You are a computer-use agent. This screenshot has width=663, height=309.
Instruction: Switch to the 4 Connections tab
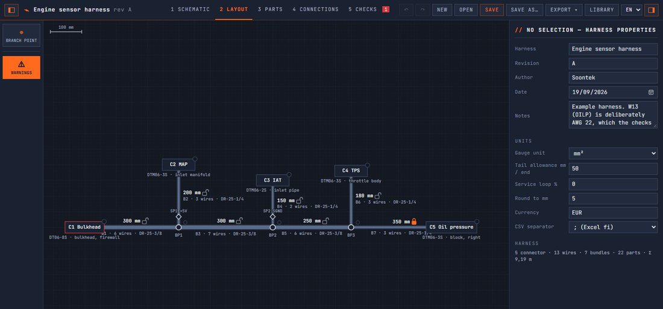[x=315, y=9]
